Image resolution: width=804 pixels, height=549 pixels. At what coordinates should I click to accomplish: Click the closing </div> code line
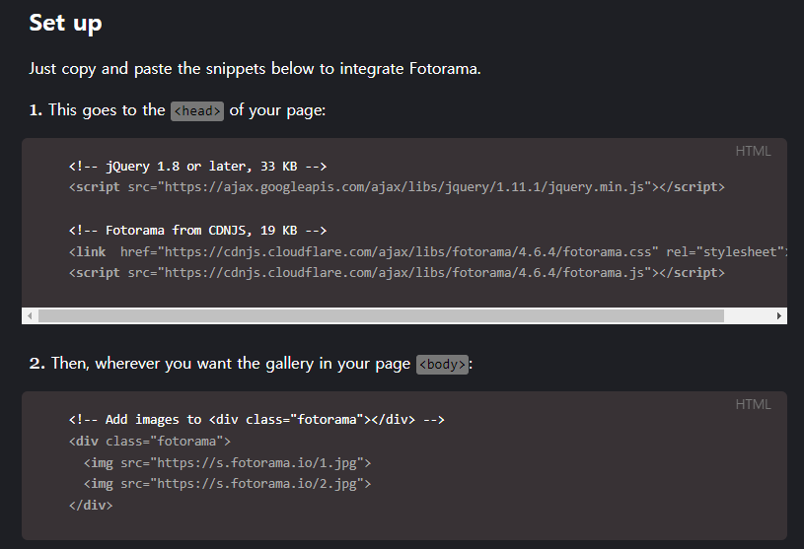(91, 506)
